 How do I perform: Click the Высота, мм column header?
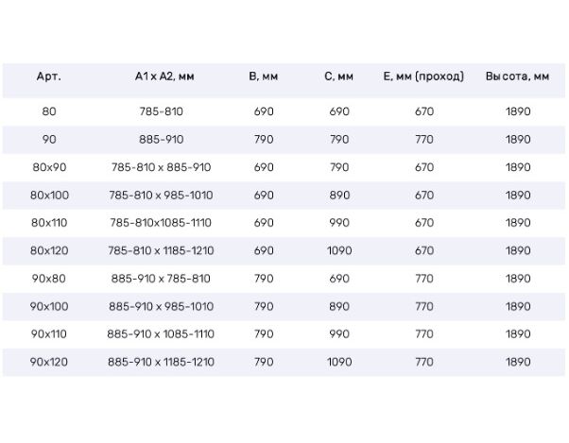click(x=517, y=77)
